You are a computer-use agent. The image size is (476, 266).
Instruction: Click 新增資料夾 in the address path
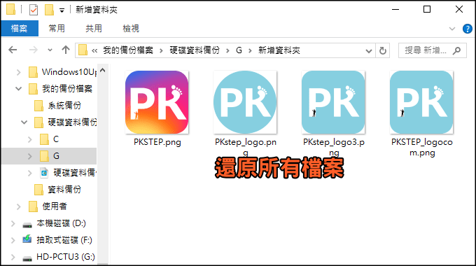tap(279, 50)
